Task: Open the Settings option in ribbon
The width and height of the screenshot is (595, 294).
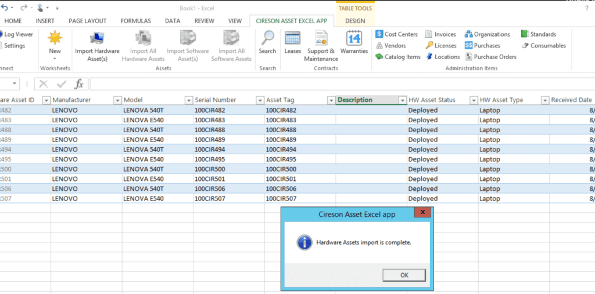Action: click(12, 45)
